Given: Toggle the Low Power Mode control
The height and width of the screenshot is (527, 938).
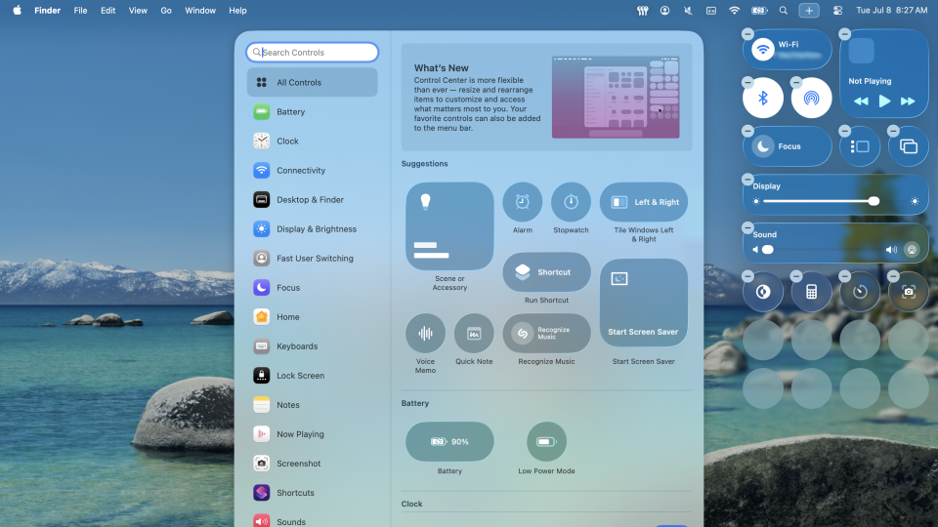Looking at the screenshot, I should pyautogui.click(x=546, y=441).
